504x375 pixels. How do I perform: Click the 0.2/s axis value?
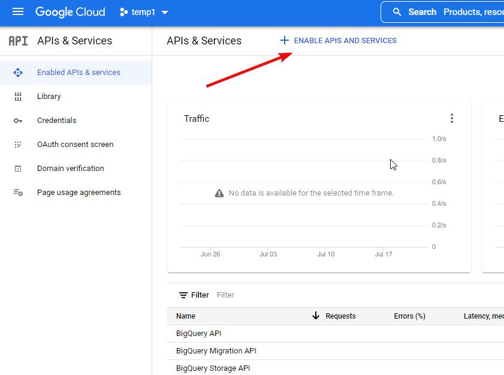[x=439, y=225]
